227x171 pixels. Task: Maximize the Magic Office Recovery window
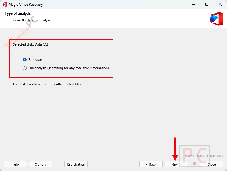point(207,5)
